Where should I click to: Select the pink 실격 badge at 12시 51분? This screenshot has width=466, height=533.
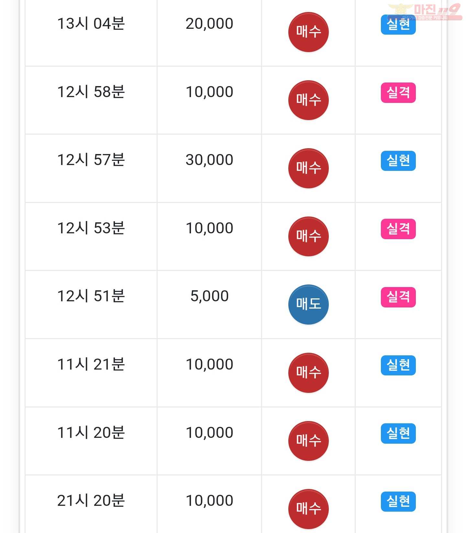(x=398, y=297)
